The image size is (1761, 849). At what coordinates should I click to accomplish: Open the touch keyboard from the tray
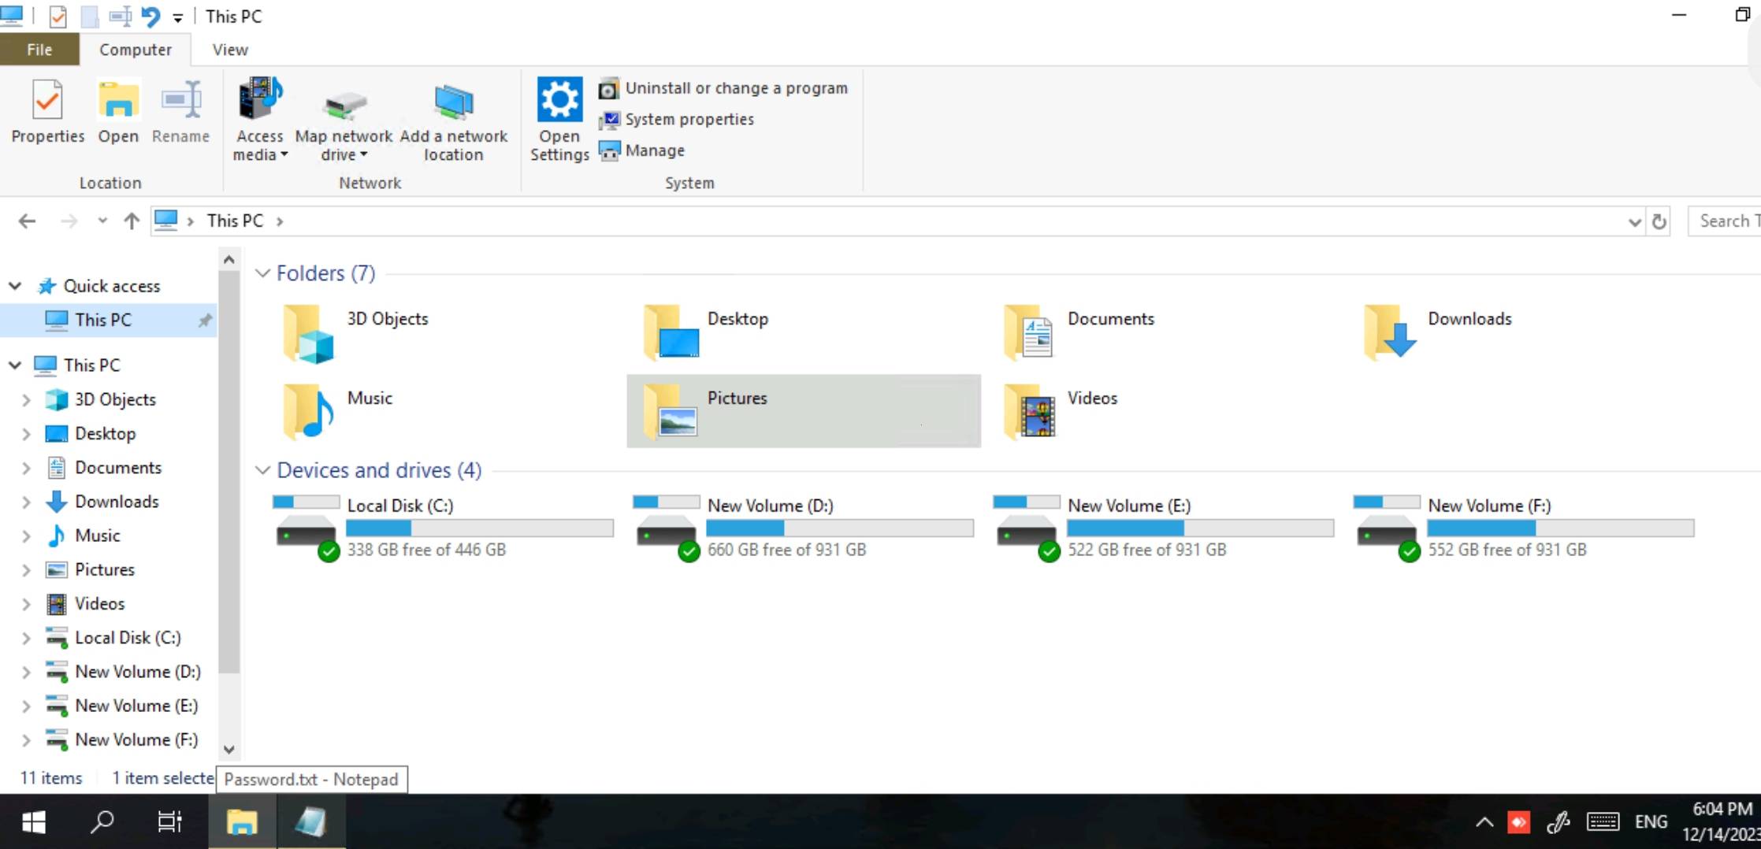[1603, 823]
